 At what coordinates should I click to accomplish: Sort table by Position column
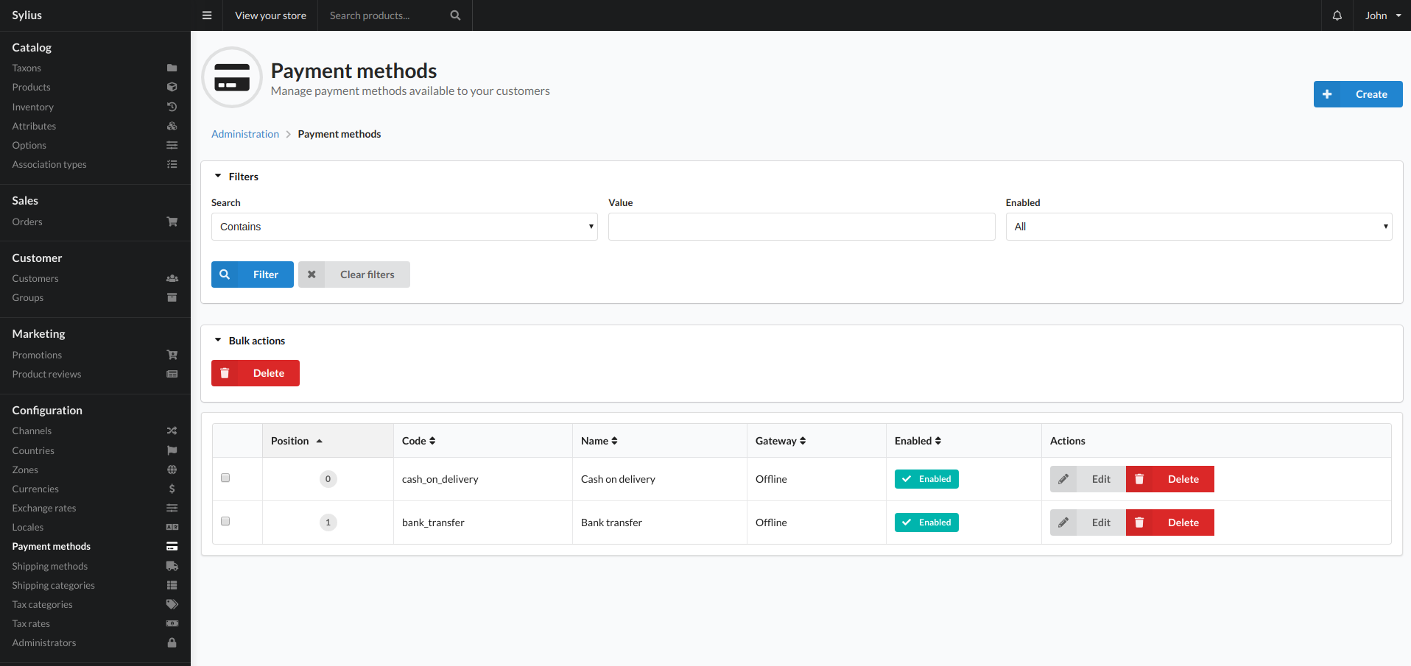click(x=297, y=441)
